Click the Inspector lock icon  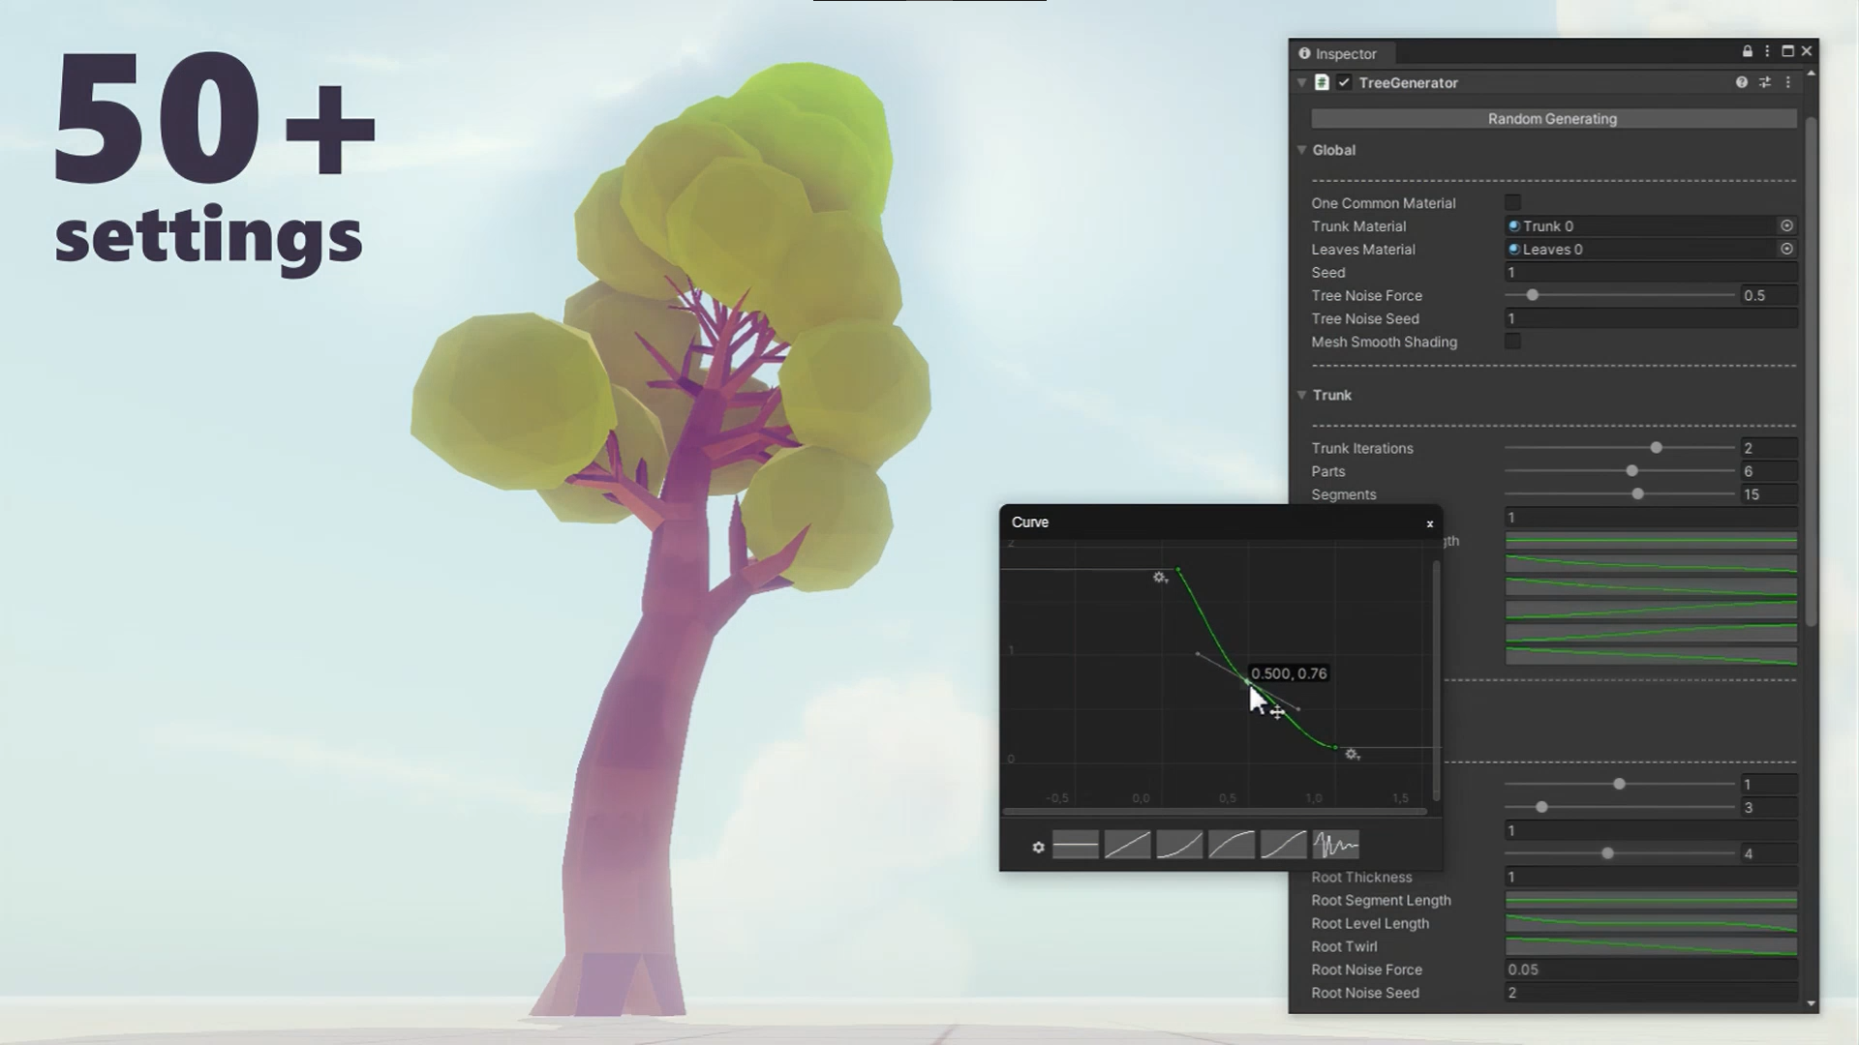coord(1748,52)
